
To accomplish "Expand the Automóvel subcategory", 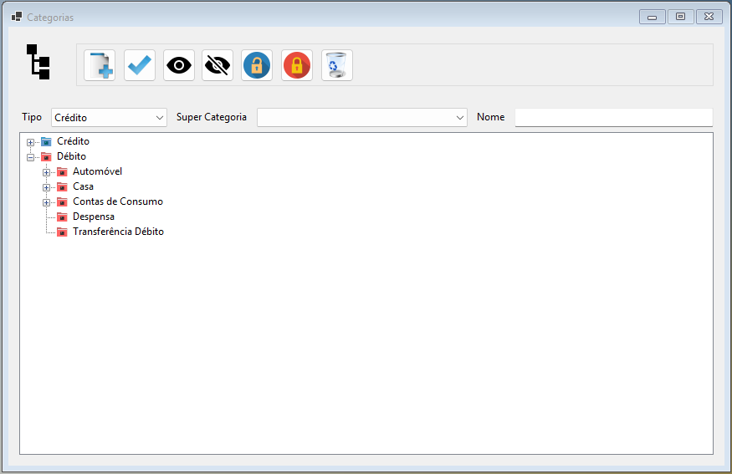I will 46,172.
